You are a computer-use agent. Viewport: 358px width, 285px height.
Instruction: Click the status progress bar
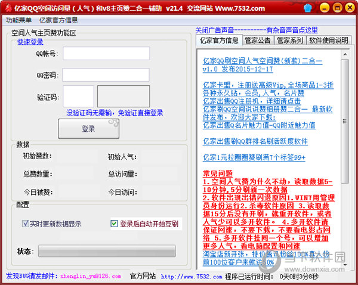[x=107, y=250]
